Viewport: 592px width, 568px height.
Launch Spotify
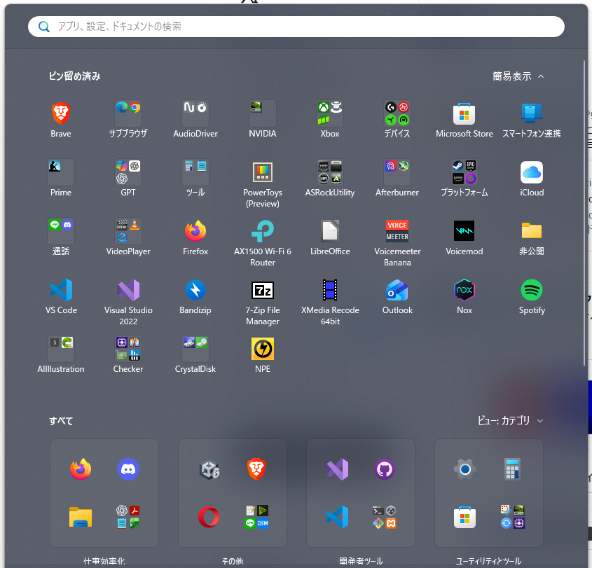532,290
